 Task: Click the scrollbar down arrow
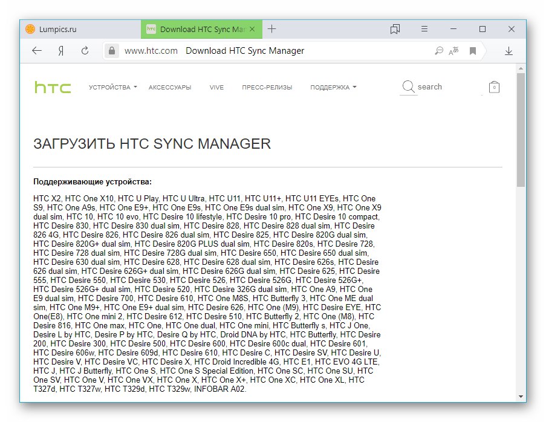click(x=521, y=396)
